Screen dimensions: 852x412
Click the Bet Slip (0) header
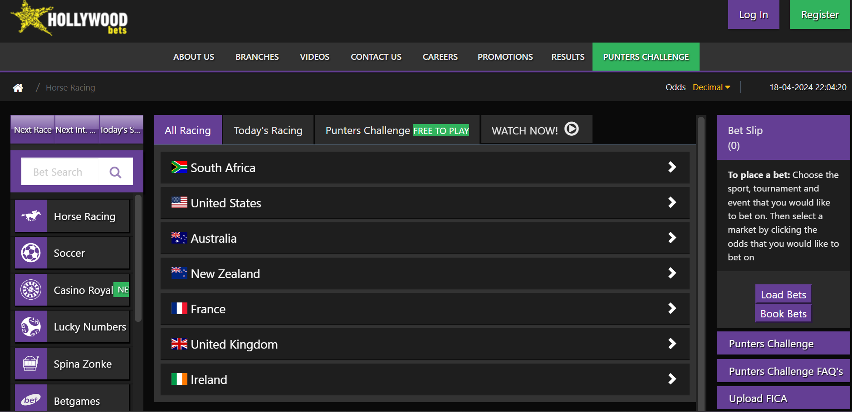(783, 138)
